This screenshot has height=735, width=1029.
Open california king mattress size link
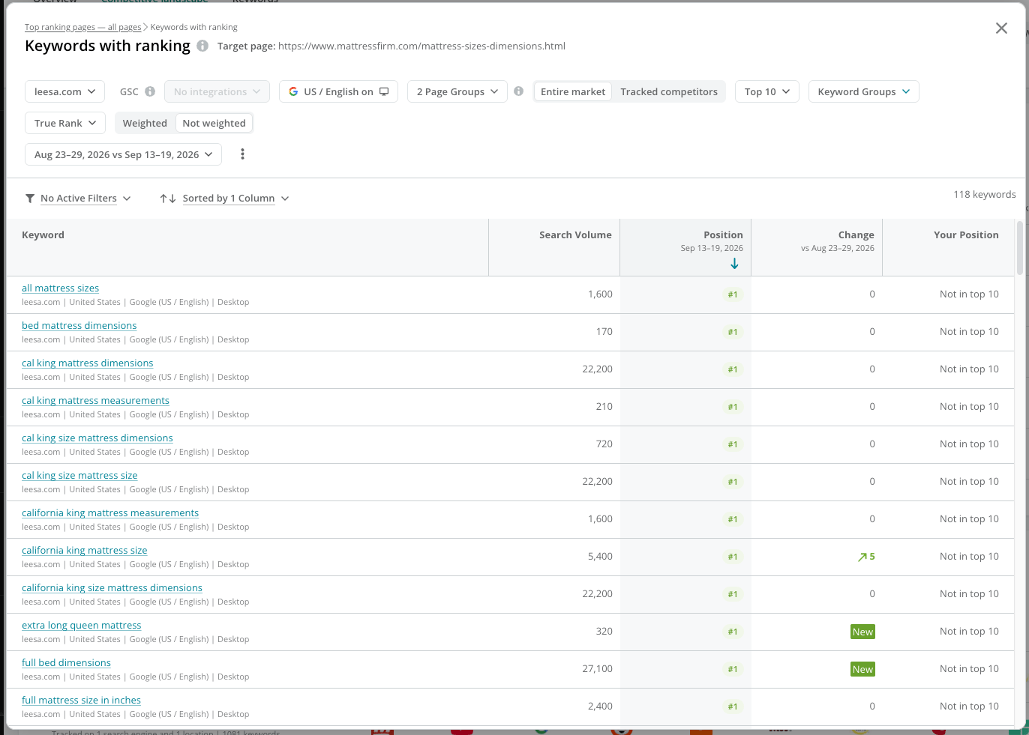[x=84, y=551]
